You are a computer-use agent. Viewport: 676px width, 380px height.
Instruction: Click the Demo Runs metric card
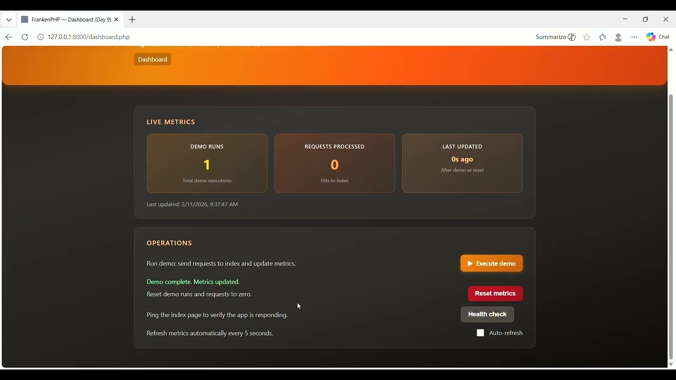(207, 163)
